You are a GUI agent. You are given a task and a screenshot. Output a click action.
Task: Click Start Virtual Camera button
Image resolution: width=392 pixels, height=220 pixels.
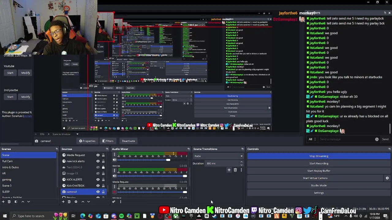pos(315,178)
